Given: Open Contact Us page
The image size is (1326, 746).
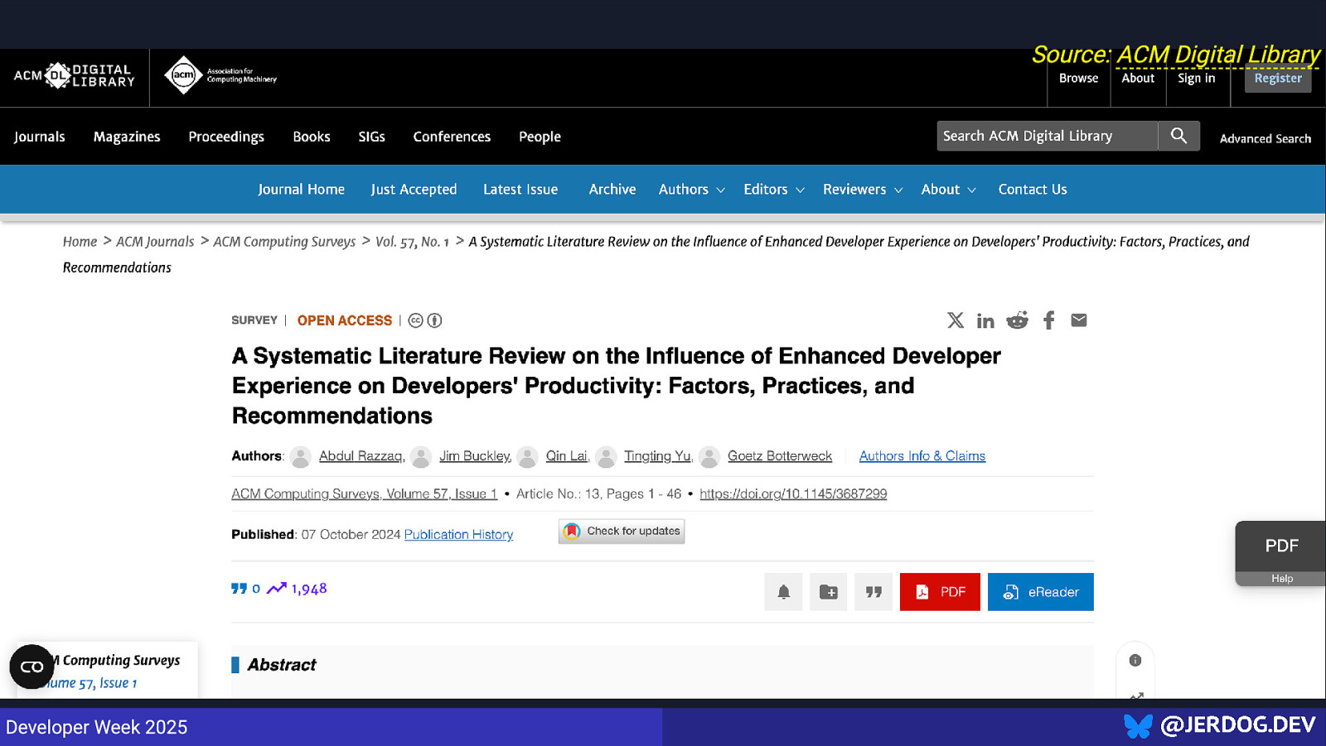Looking at the screenshot, I should [x=1033, y=190].
